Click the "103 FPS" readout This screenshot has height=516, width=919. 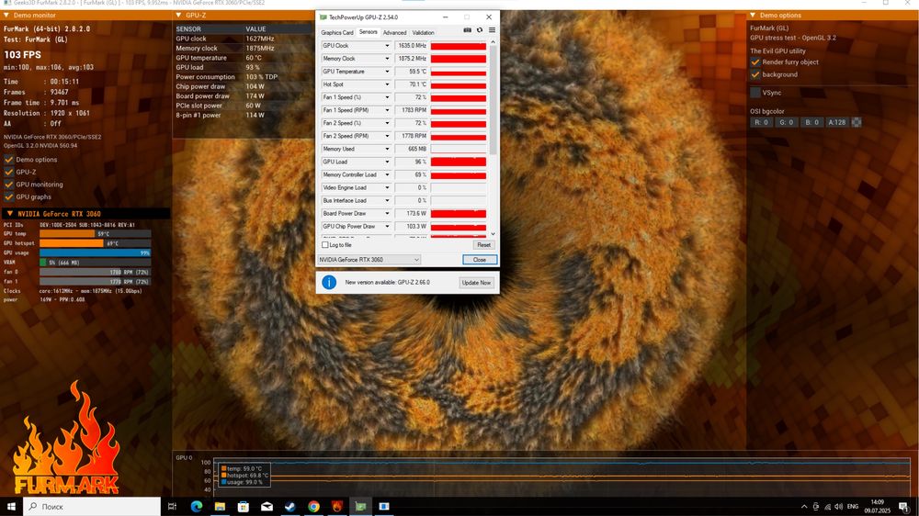(x=23, y=54)
